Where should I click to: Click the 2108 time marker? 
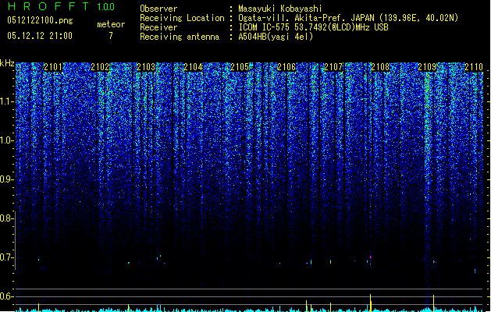(380, 67)
